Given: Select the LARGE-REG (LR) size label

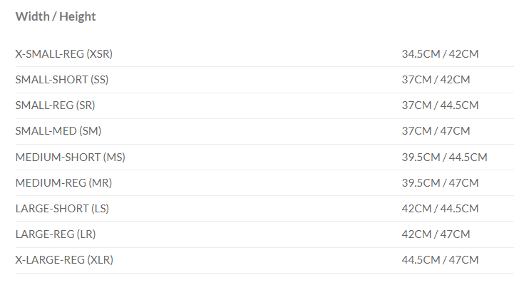Looking at the screenshot, I should point(56,234).
